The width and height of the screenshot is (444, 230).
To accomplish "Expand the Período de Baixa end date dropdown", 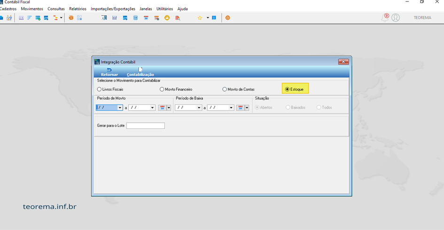I will pyautogui.click(x=231, y=108).
